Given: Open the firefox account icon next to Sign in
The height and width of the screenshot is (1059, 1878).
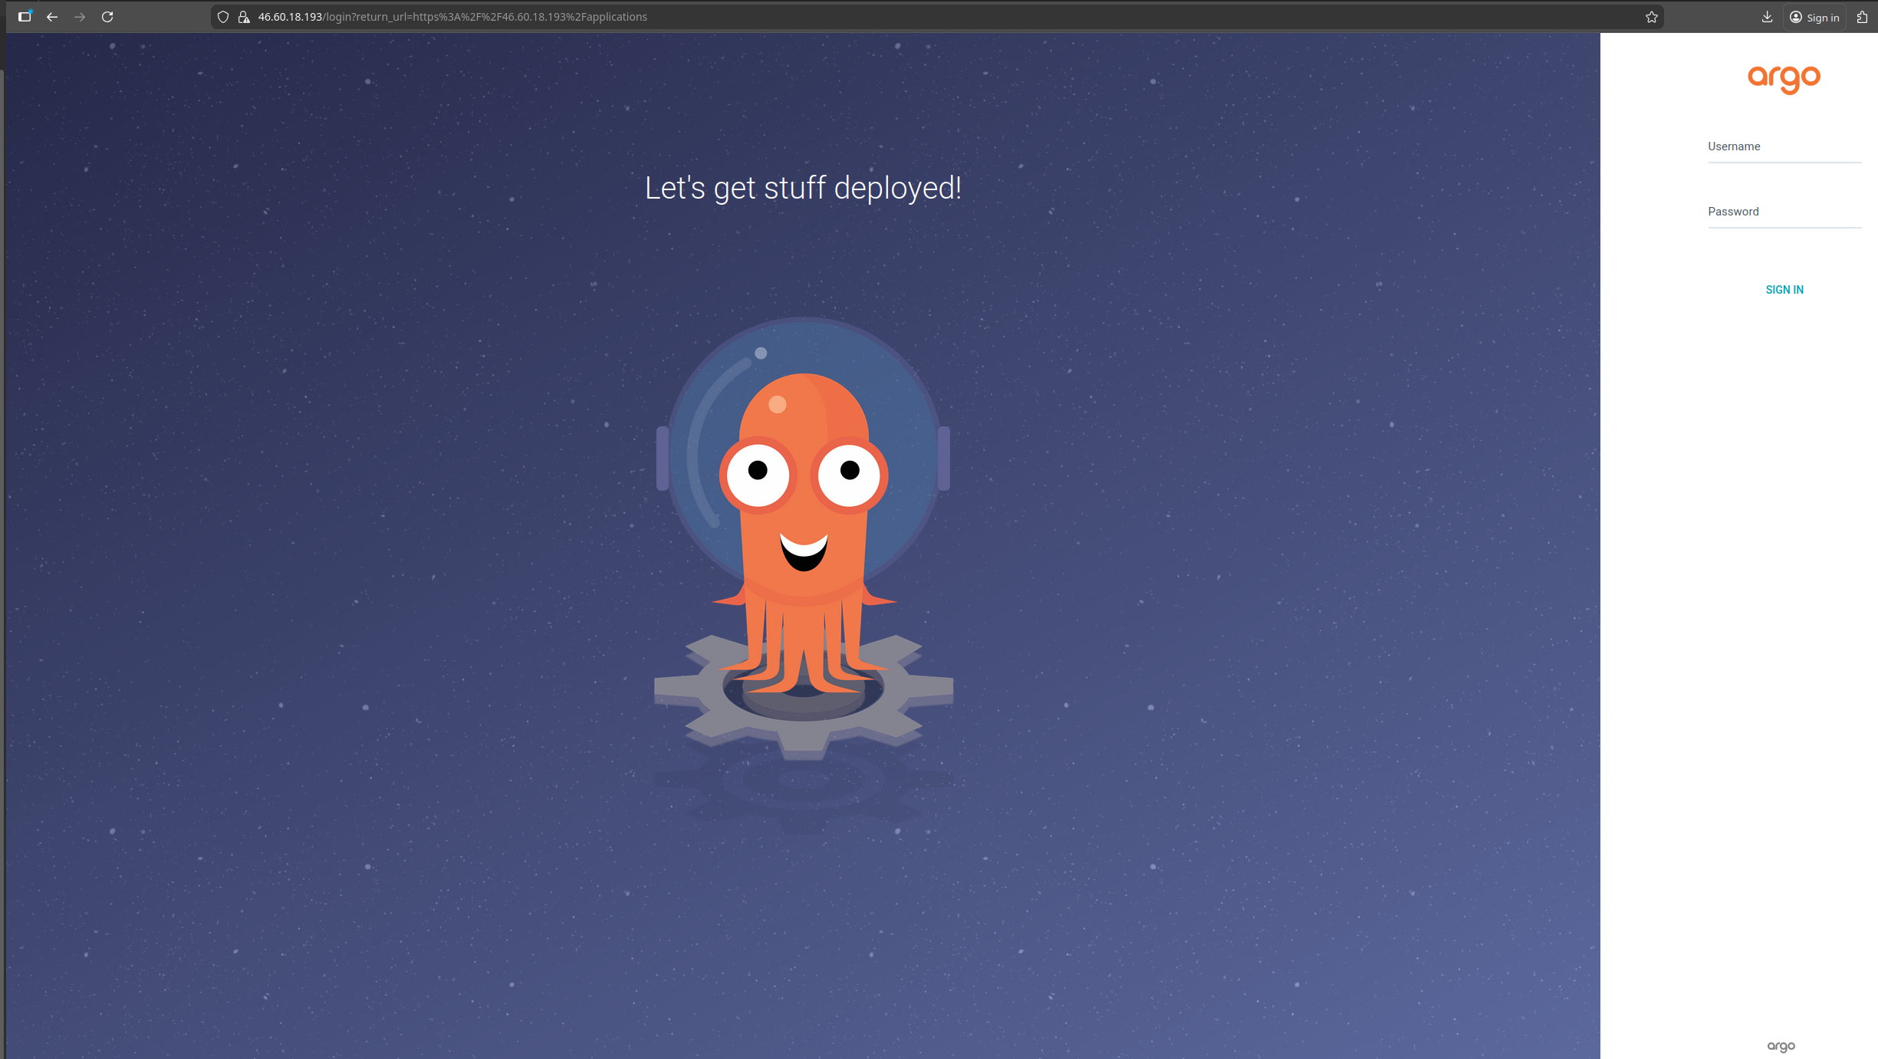Looking at the screenshot, I should click(1795, 16).
